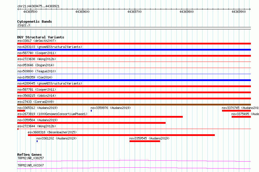The image size is (259, 172).
Task: Click the red bar under nsv3359545
Action: point(145,141)
